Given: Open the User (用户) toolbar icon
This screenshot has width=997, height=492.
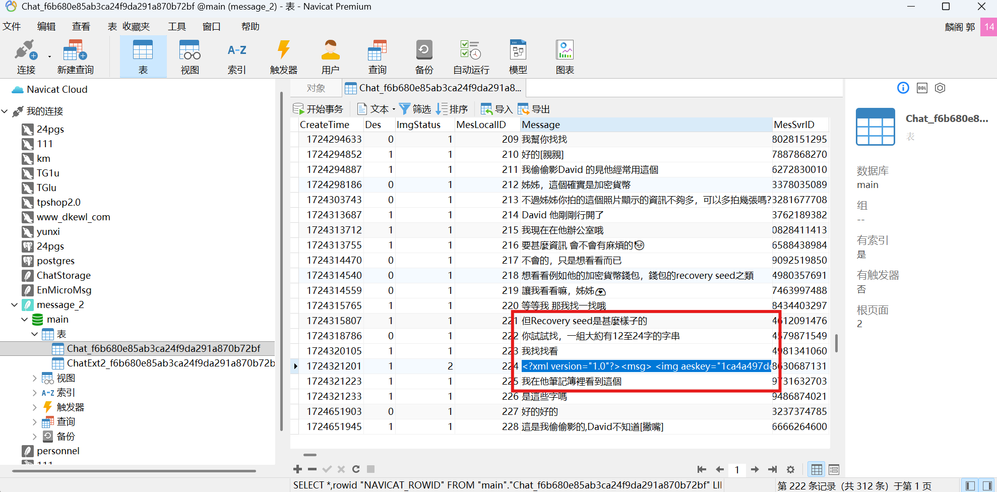Looking at the screenshot, I should tap(331, 57).
